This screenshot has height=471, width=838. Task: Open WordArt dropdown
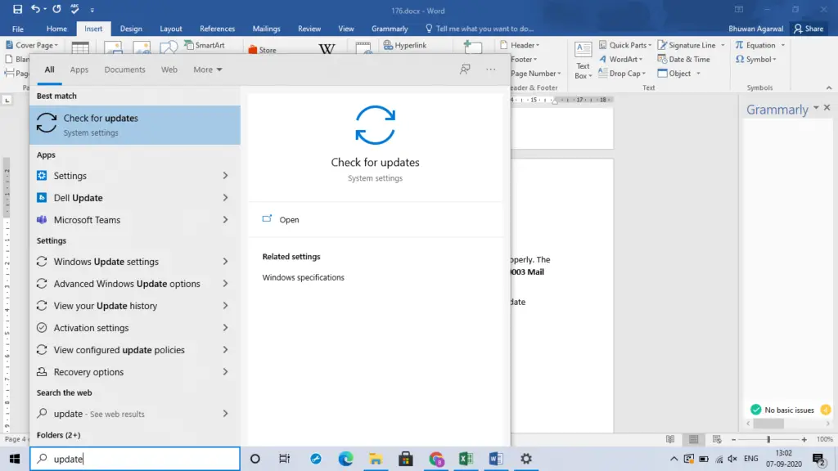(620, 59)
